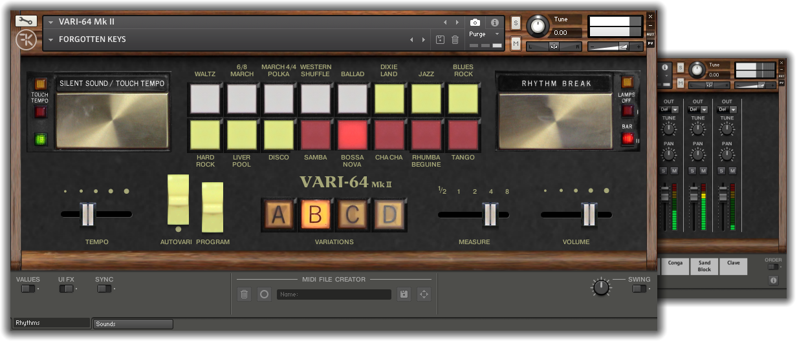Select the Hard Rock rhythm pad
797x341 pixels.
[205, 134]
